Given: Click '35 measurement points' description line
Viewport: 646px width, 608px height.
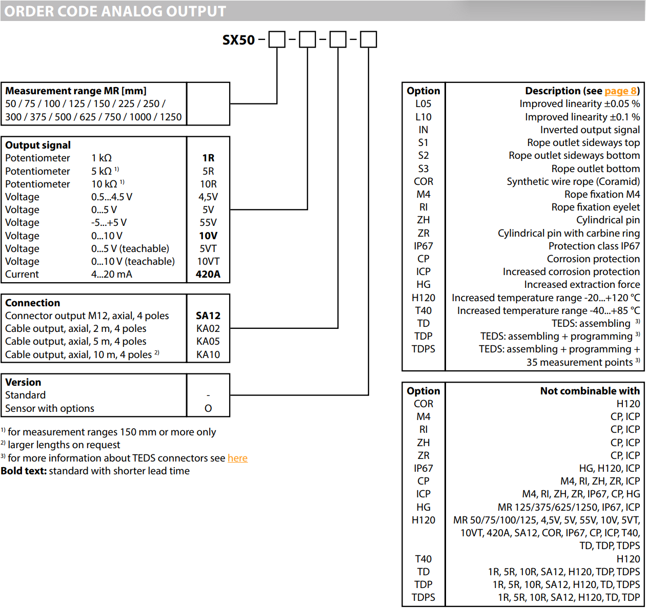Looking at the screenshot, I should 580,362.
